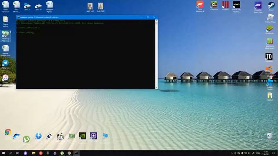Launch Telegram from the desktop
Image resolution: width=278 pixels, height=156 pixels.
pos(6,64)
